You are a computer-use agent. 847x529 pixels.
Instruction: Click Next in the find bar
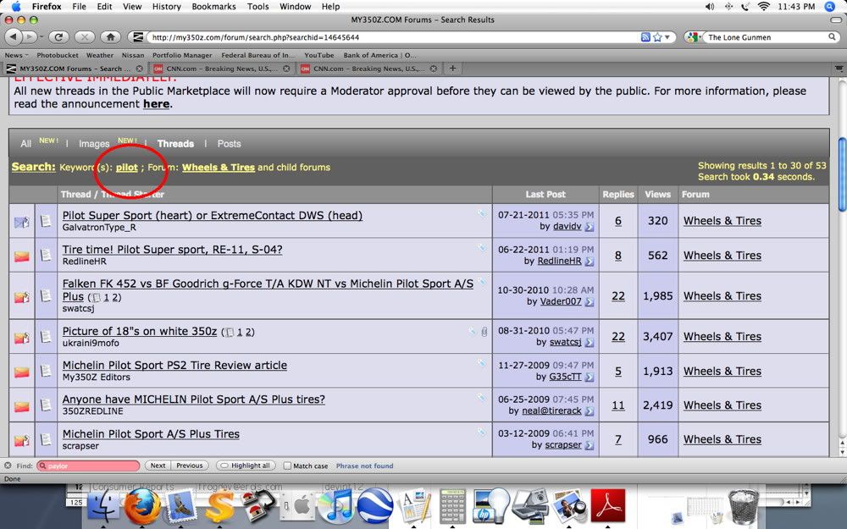click(x=158, y=466)
